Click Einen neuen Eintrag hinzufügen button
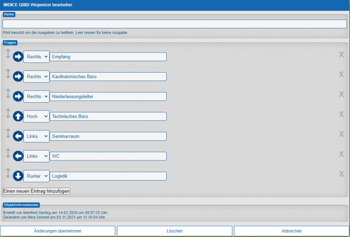Image resolution: width=350 pixels, height=237 pixels. [36, 191]
